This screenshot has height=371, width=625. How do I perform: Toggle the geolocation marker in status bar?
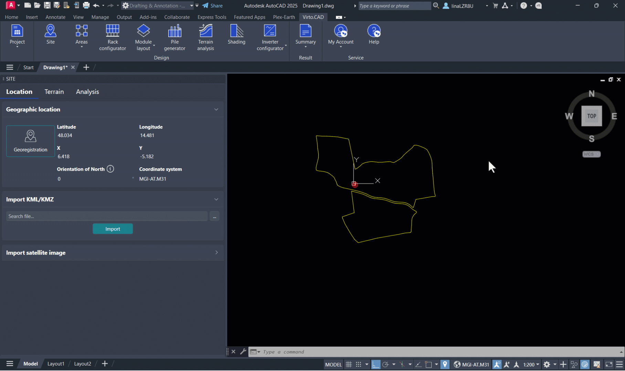point(445,364)
